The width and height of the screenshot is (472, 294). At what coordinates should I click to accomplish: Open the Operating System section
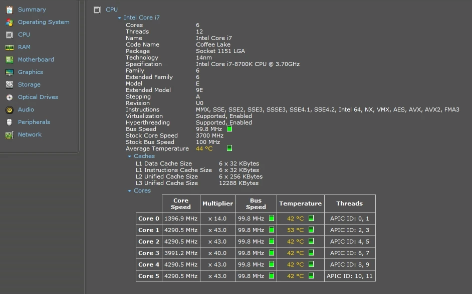point(44,22)
